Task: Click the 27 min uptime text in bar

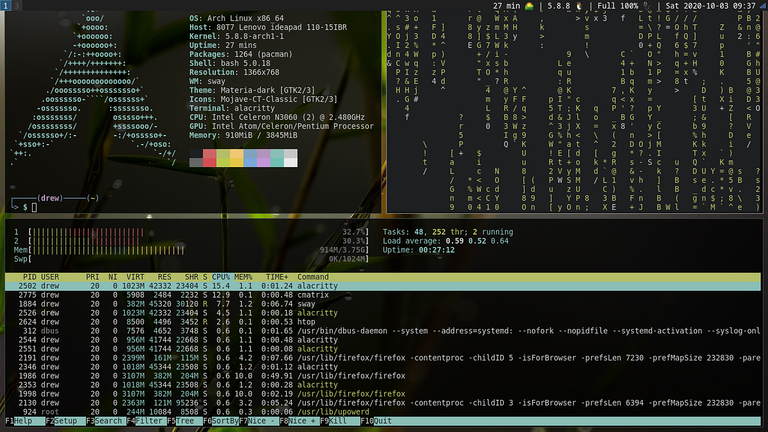Action: [x=508, y=6]
